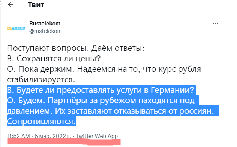Click the Твит page header title

36,4
